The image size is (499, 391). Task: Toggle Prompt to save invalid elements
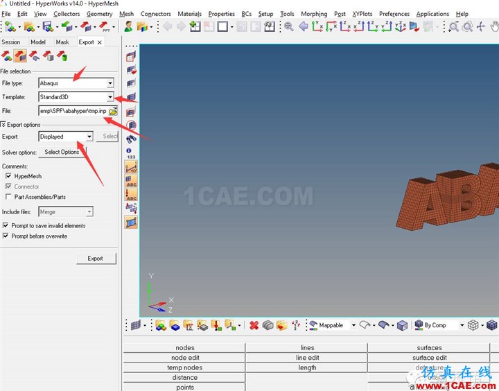pos(6,225)
